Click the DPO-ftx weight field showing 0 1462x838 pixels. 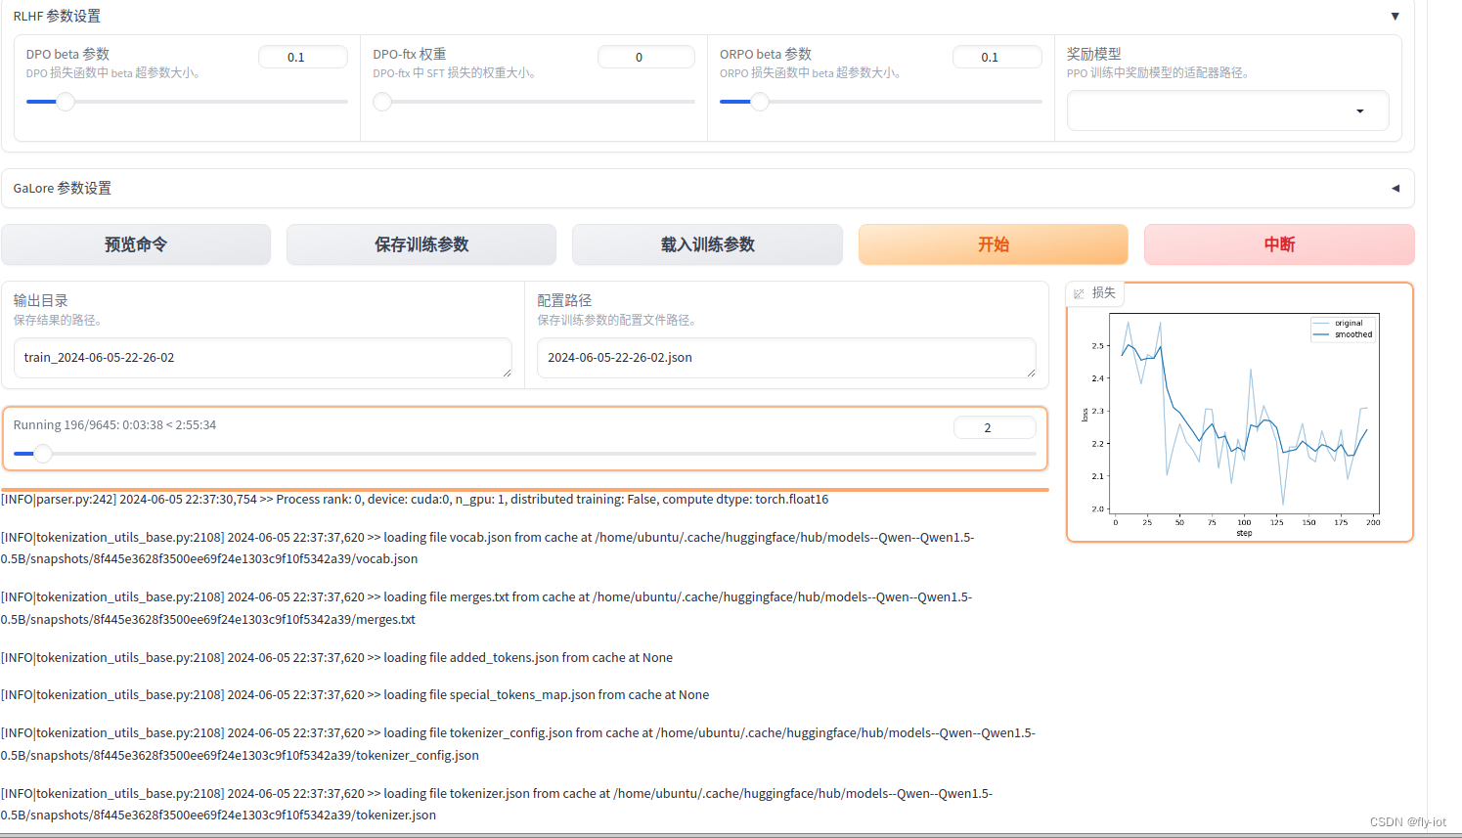pyautogui.click(x=646, y=56)
